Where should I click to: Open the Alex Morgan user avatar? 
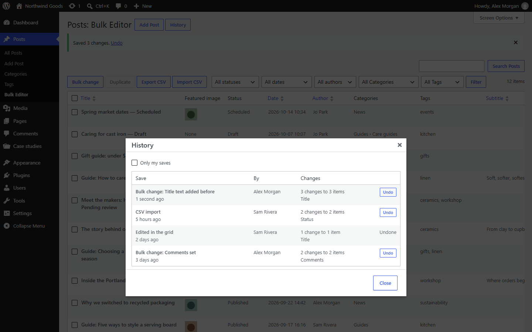pos(525,6)
